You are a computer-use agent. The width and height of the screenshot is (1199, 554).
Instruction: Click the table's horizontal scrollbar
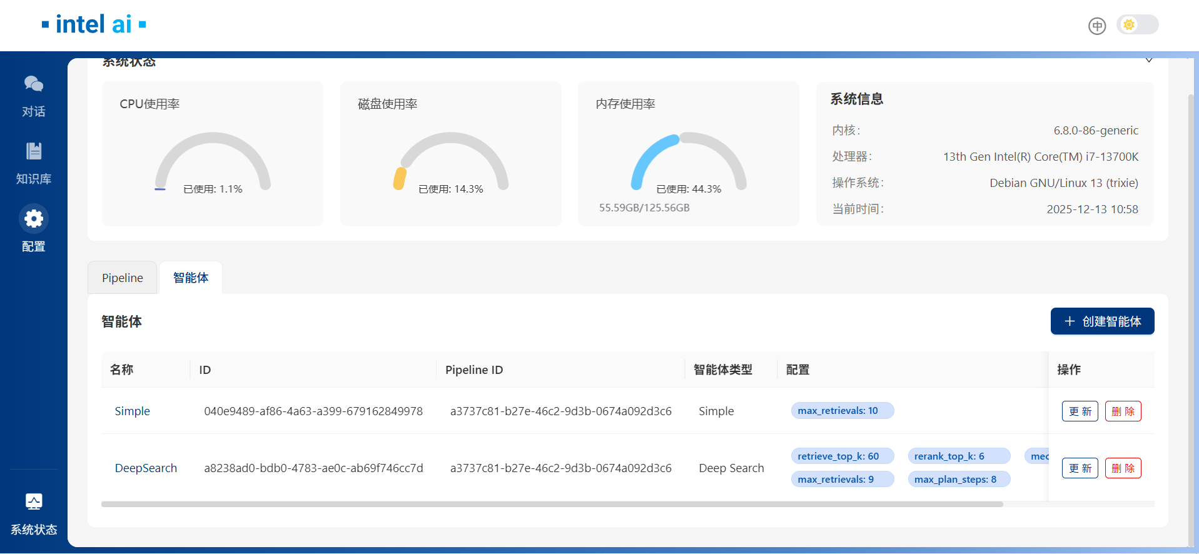coord(552,504)
